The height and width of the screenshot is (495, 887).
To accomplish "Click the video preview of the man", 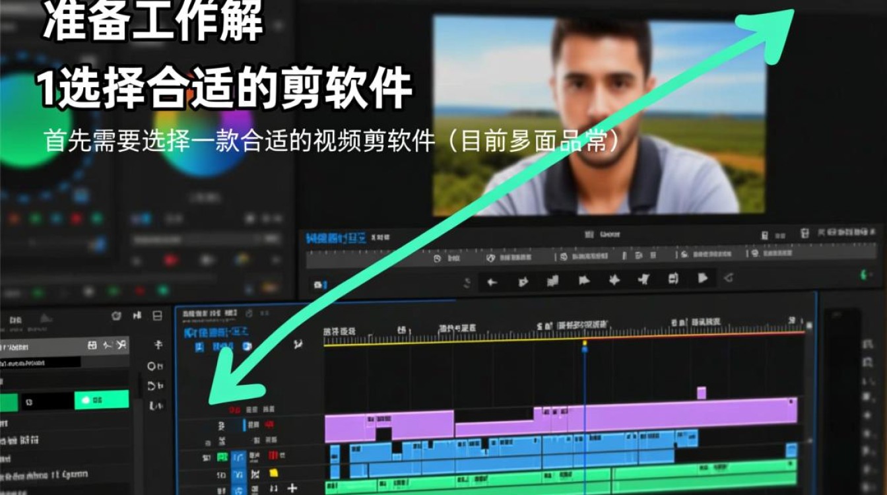I will click(599, 115).
